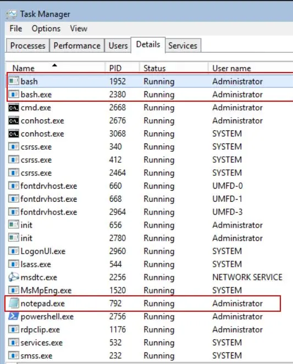Click the init process icon, PID 656
The height and width of the screenshot is (364, 293).
pyautogui.click(x=14, y=225)
